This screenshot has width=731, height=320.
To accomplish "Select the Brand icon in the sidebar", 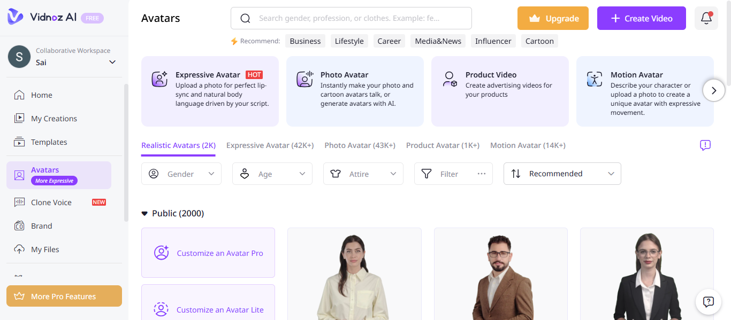I will tap(19, 225).
